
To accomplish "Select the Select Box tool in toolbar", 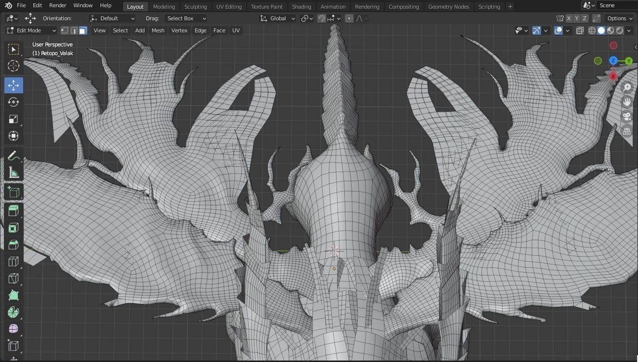I will [14, 49].
